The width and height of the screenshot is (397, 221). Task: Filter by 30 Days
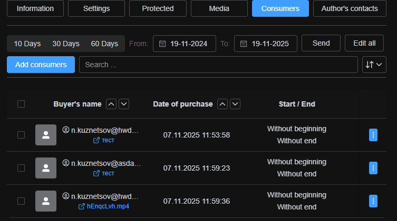[66, 44]
